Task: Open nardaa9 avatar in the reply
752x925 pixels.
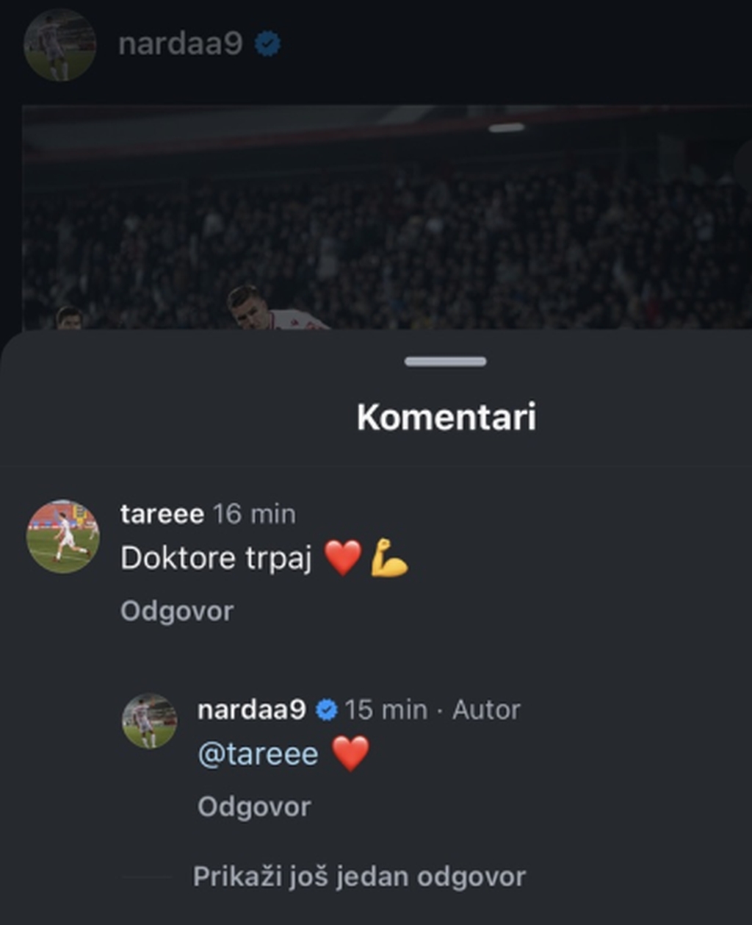Action: point(150,721)
